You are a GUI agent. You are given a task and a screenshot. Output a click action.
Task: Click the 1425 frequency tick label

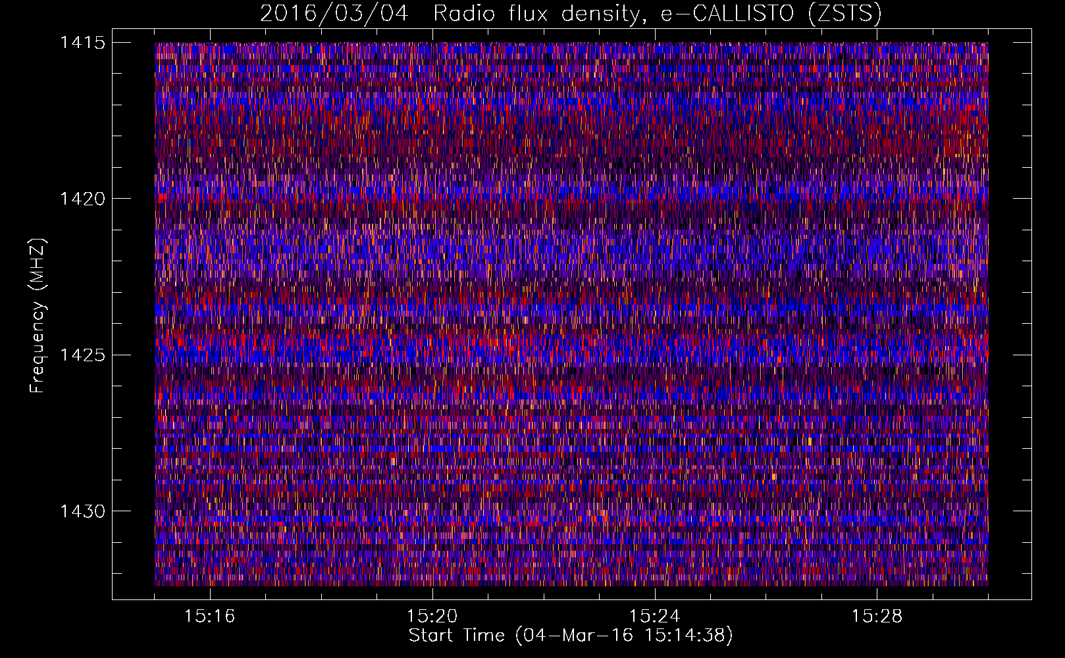[x=82, y=355]
